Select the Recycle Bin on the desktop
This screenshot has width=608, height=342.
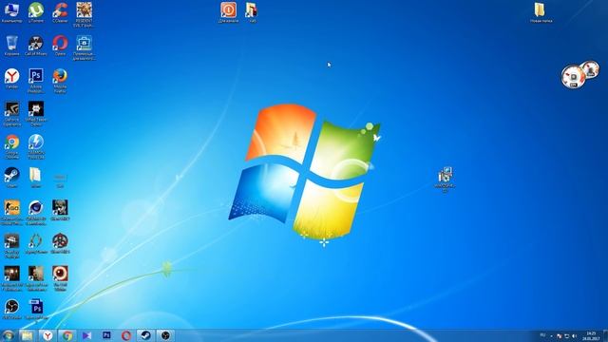tap(11, 46)
